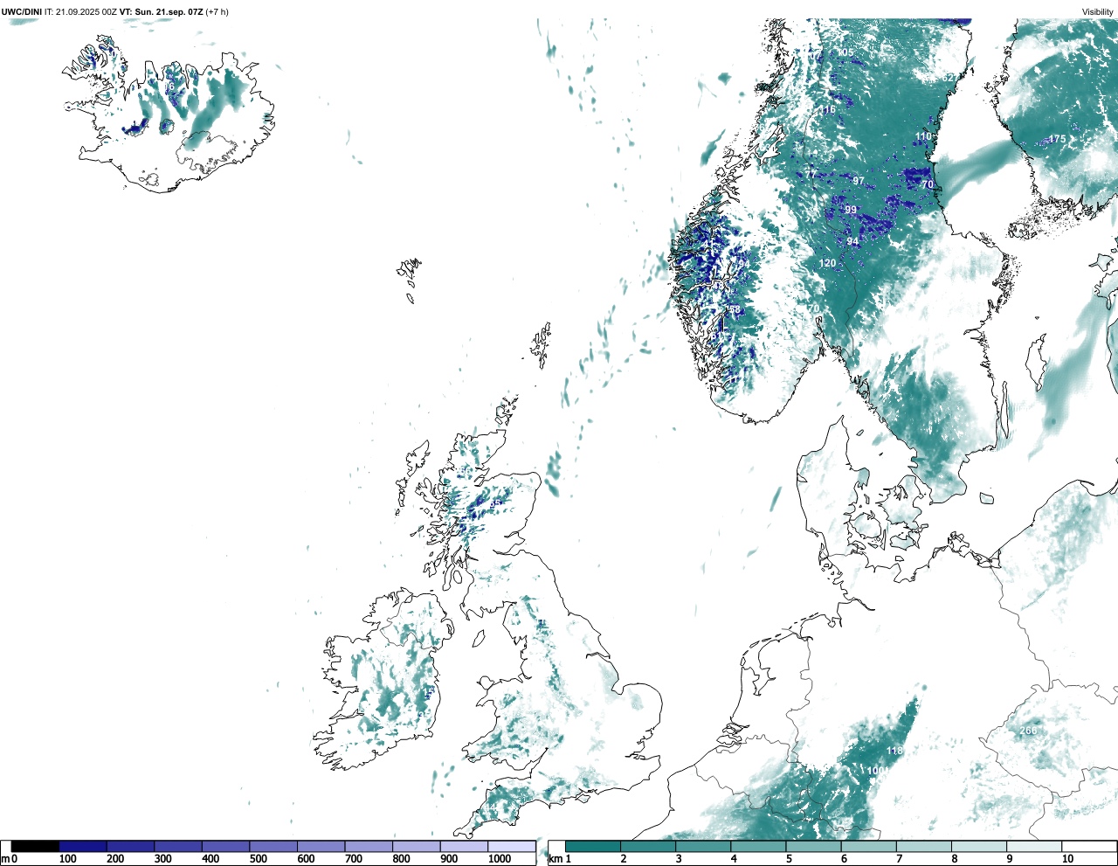Click the '1000' tick on the metre scale
This screenshot has width=1118, height=866.
click(500, 859)
